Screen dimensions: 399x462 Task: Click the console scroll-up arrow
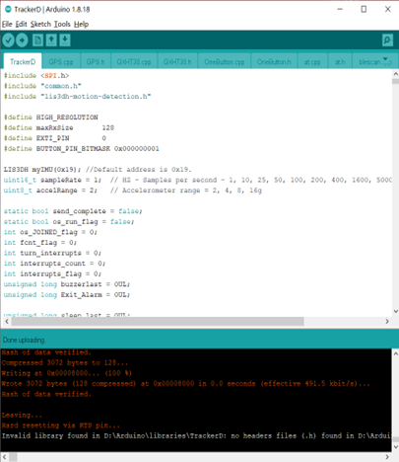click(395, 352)
